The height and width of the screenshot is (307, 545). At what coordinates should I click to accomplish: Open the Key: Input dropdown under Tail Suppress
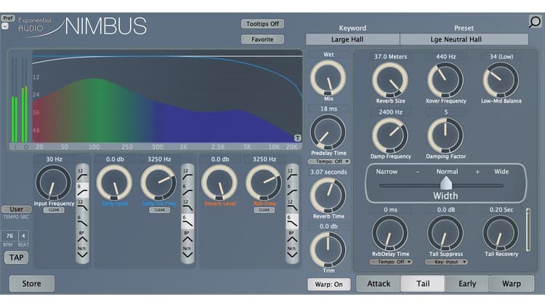(445, 262)
